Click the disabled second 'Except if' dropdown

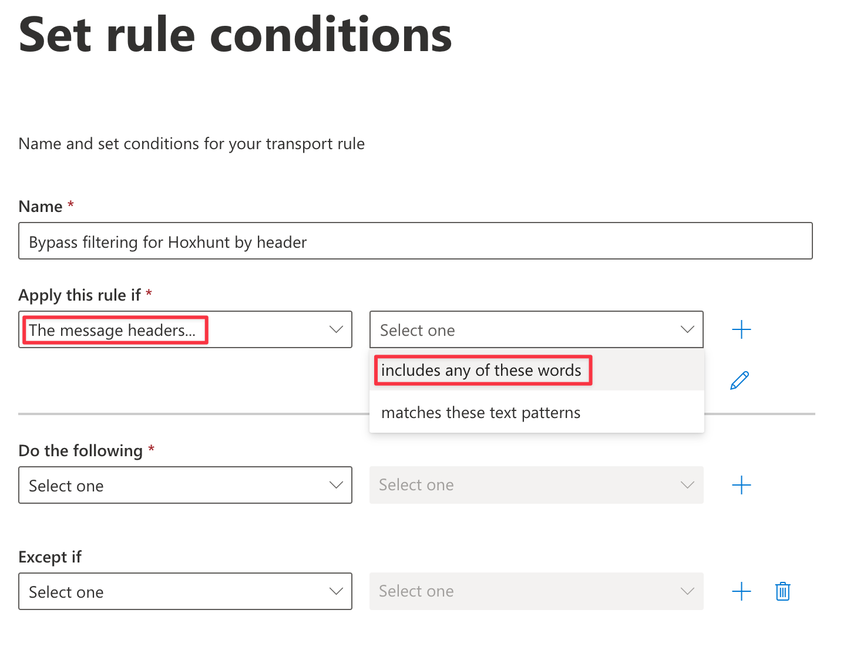536,591
